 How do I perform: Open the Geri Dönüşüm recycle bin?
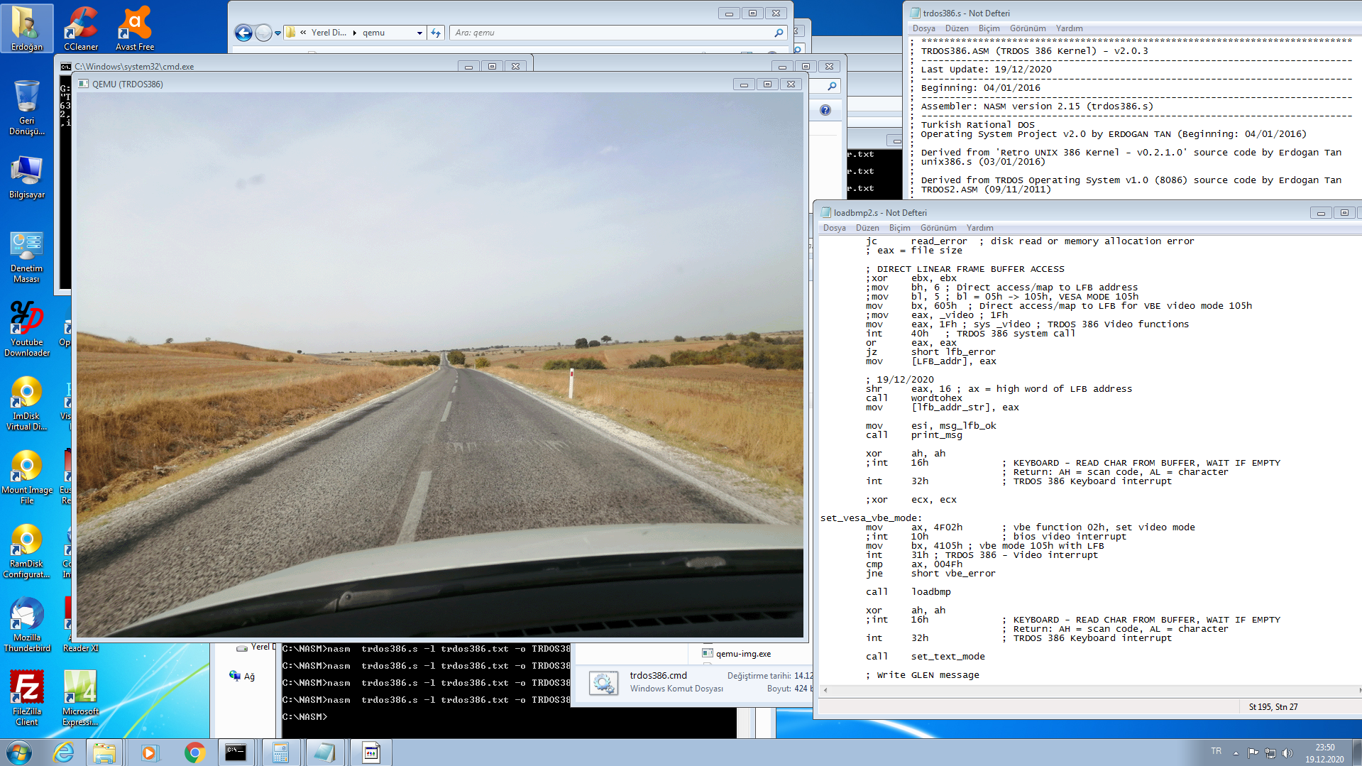coord(26,106)
